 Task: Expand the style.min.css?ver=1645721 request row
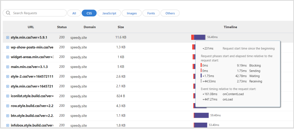tap(8, 86)
